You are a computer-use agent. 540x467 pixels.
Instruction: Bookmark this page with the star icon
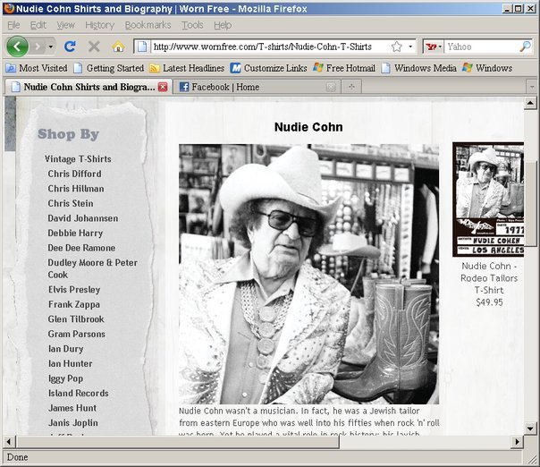pyautogui.click(x=397, y=47)
